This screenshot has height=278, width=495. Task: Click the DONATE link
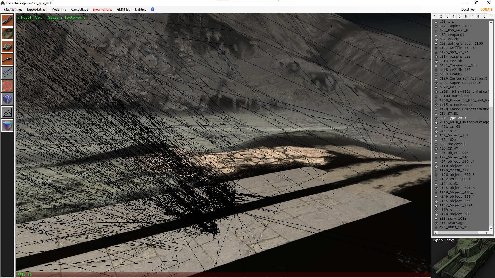(x=486, y=10)
